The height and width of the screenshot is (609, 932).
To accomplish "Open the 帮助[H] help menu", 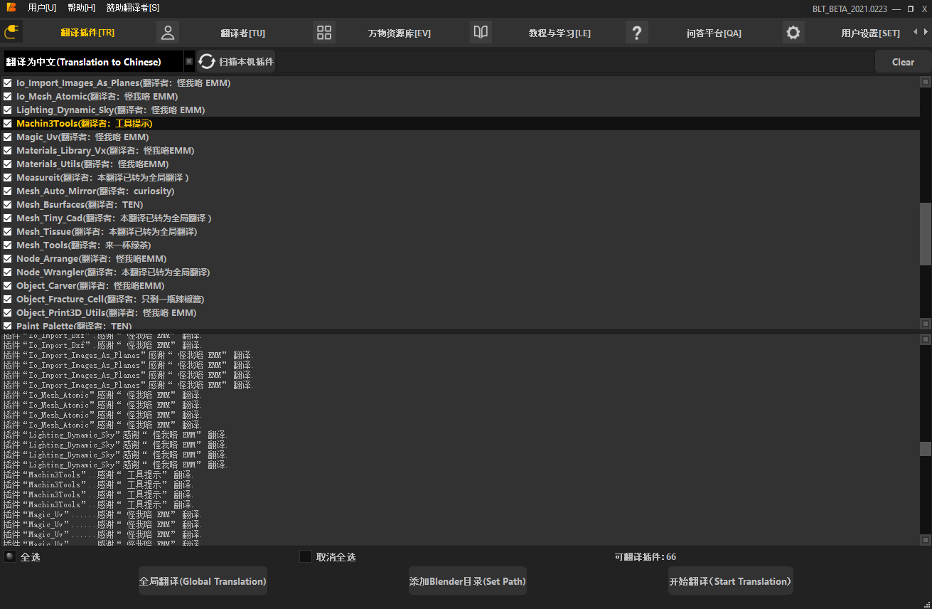I will pos(81,8).
